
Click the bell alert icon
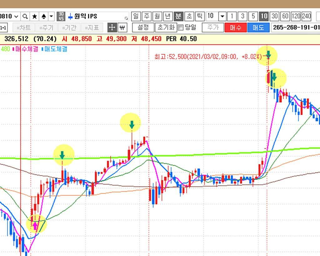tap(44, 16)
